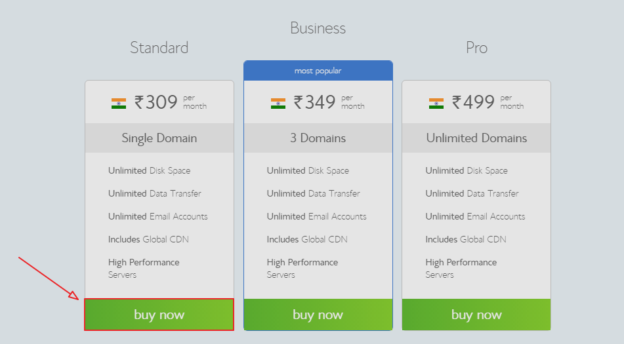This screenshot has width=624, height=344.
Task: Click the ₹349 per month price
Action: (329, 102)
